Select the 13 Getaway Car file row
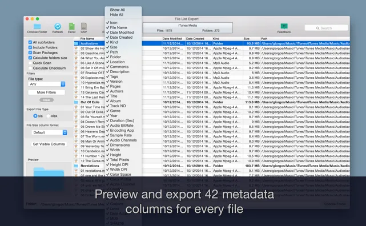The image size is (366, 226). coord(212,92)
